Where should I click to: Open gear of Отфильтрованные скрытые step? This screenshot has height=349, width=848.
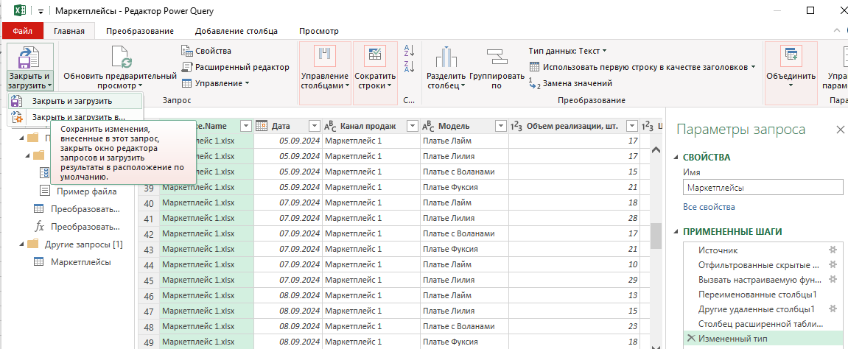coord(833,265)
